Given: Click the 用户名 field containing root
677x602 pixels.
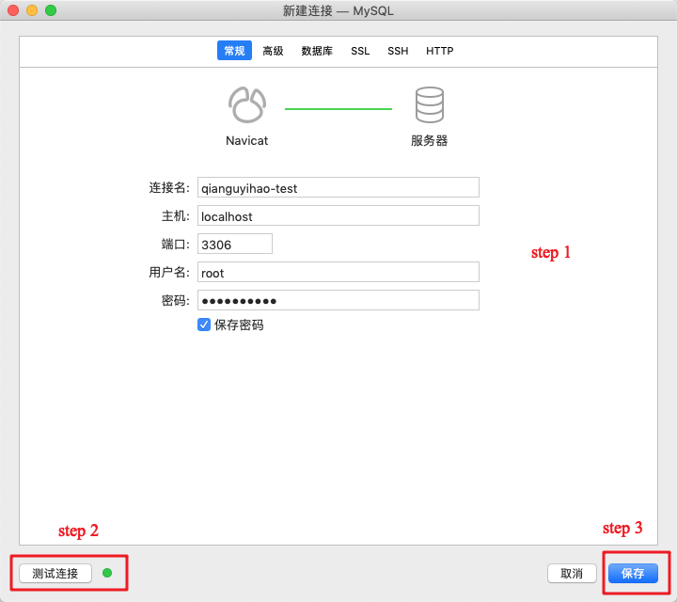Looking at the screenshot, I should (338, 272).
